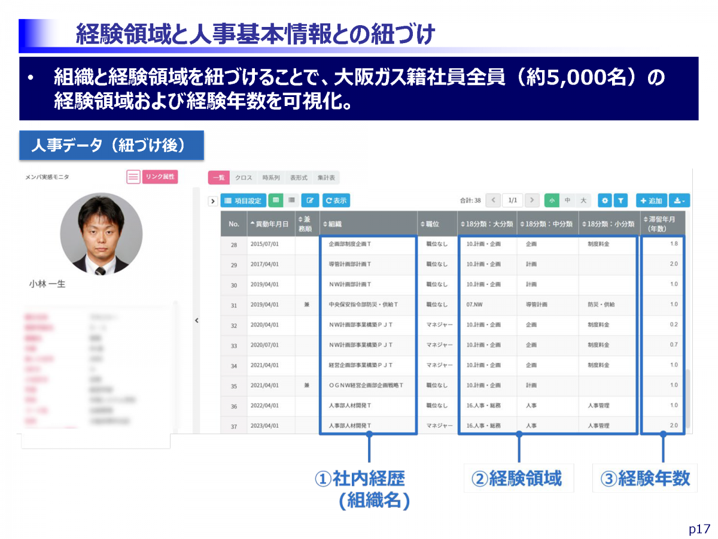718x539 pixels.
Task: Collapse the left profile panel with < arrow
Action: coord(196,320)
